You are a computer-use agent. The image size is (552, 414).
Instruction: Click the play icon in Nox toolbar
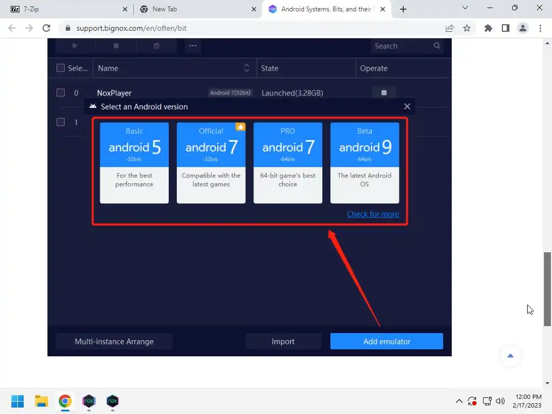74,46
